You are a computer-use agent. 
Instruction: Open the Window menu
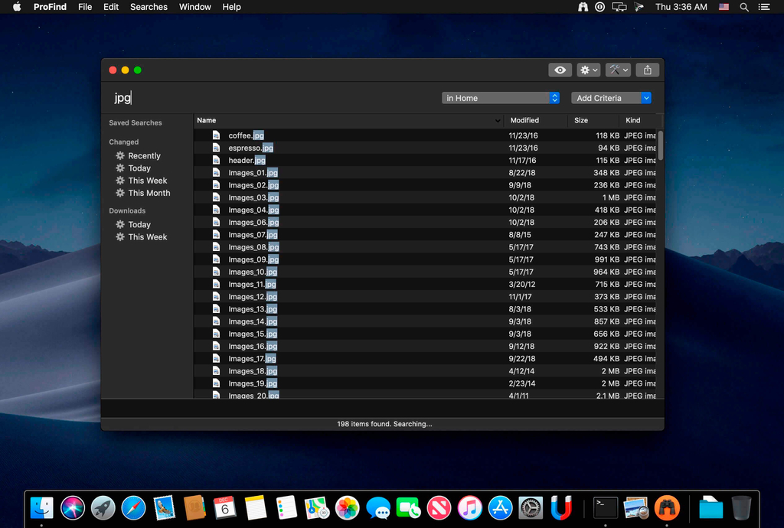pos(195,7)
